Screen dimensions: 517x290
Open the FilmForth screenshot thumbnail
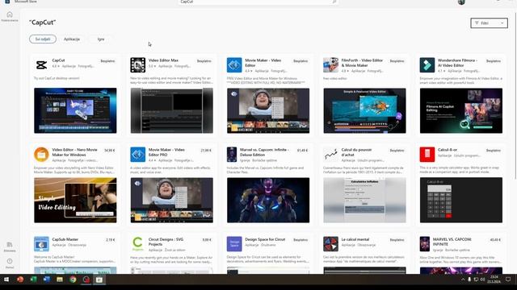tap(364, 110)
